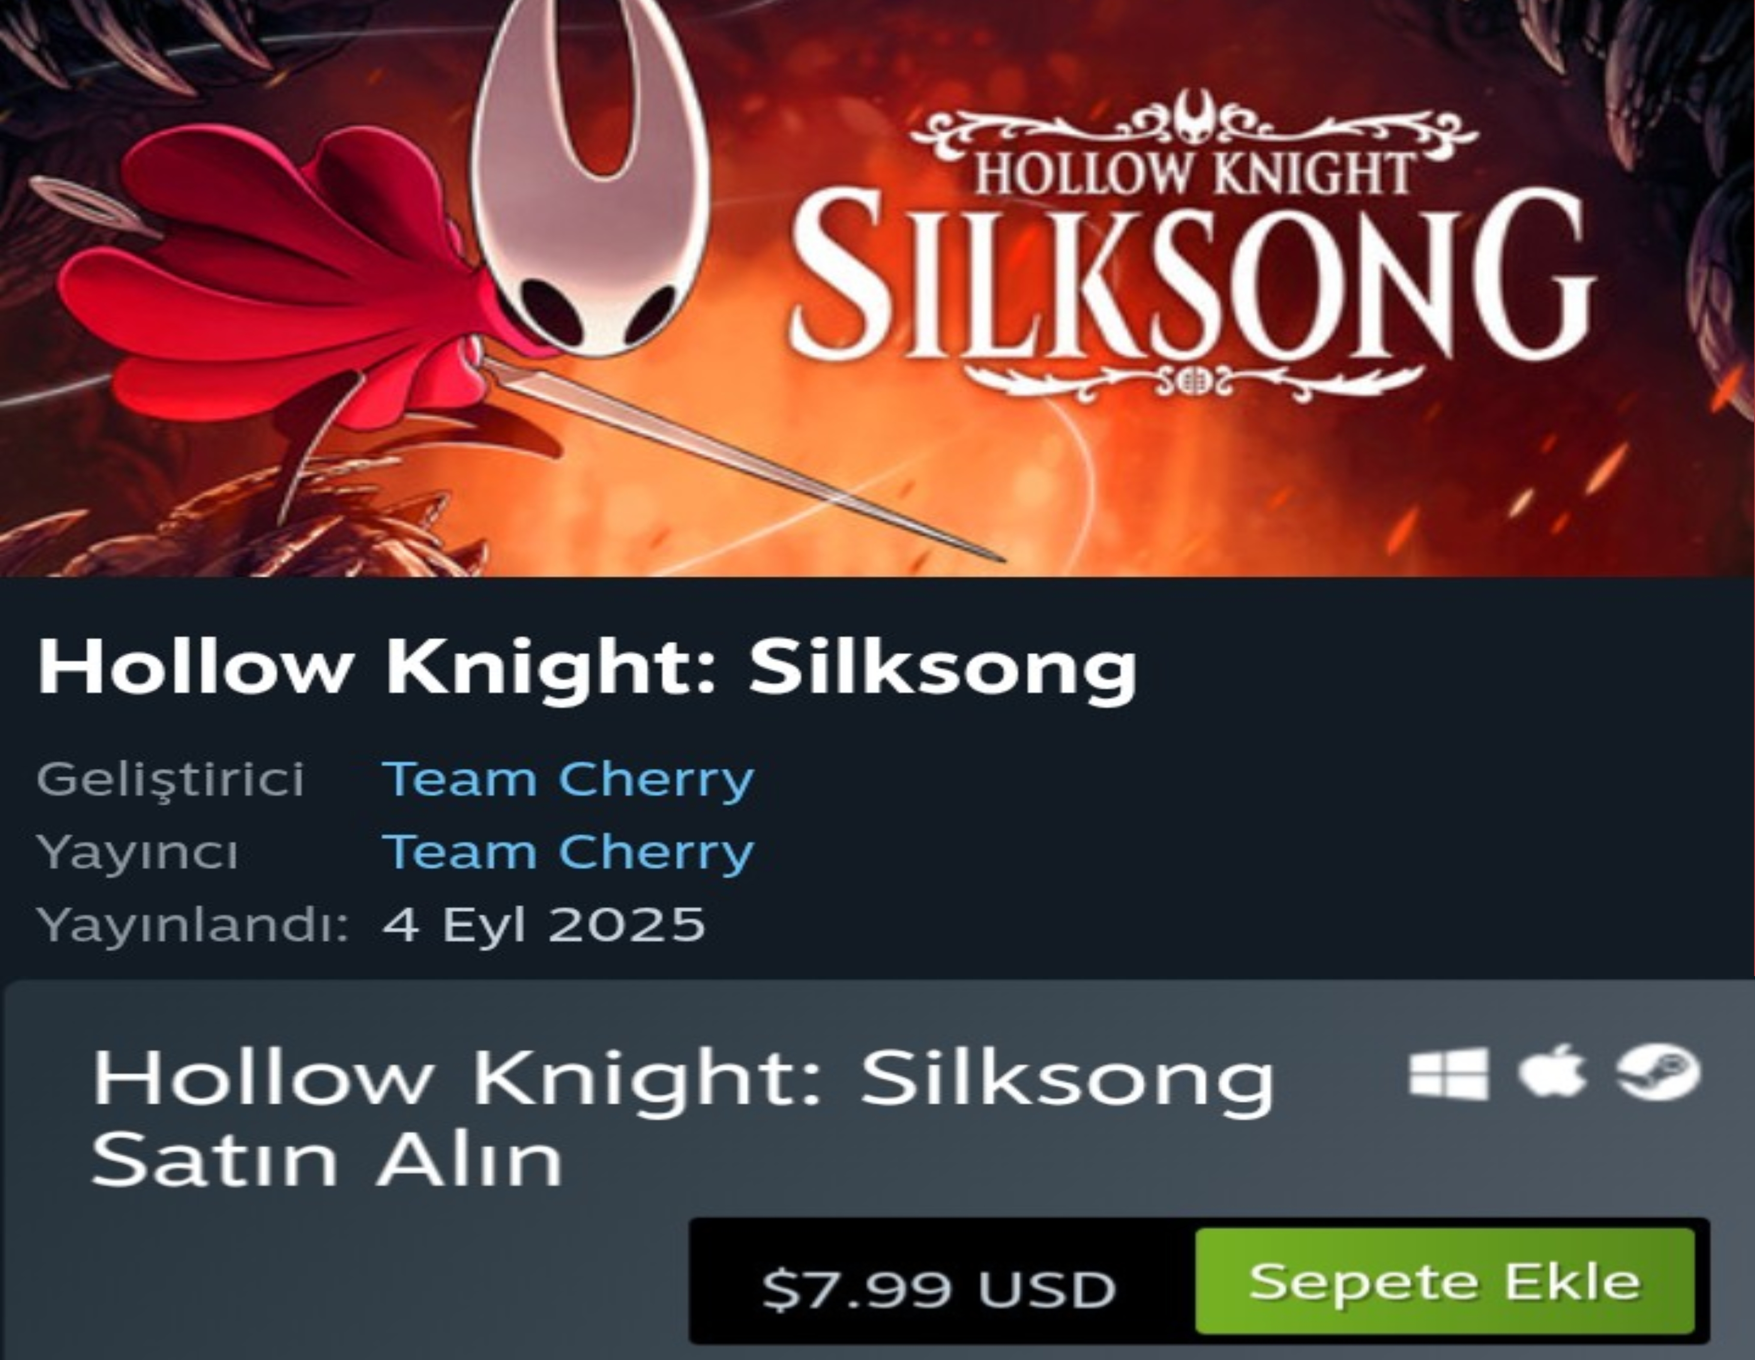The height and width of the screenshot is (1360, 1755).
Task: Click the SteamOS platform icon
Action: point(1659,1072)
